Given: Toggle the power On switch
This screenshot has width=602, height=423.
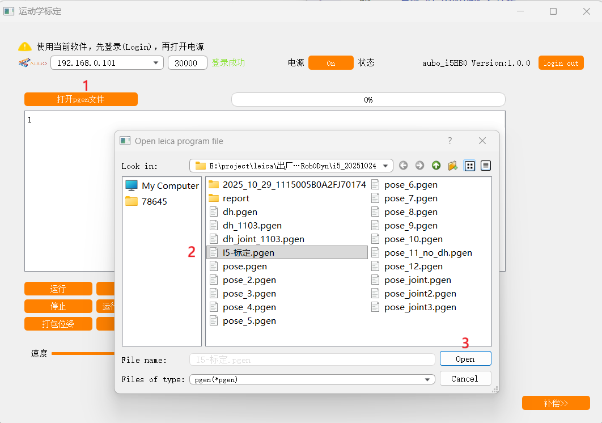Looking at the screenshot, I should coord(330,63).
